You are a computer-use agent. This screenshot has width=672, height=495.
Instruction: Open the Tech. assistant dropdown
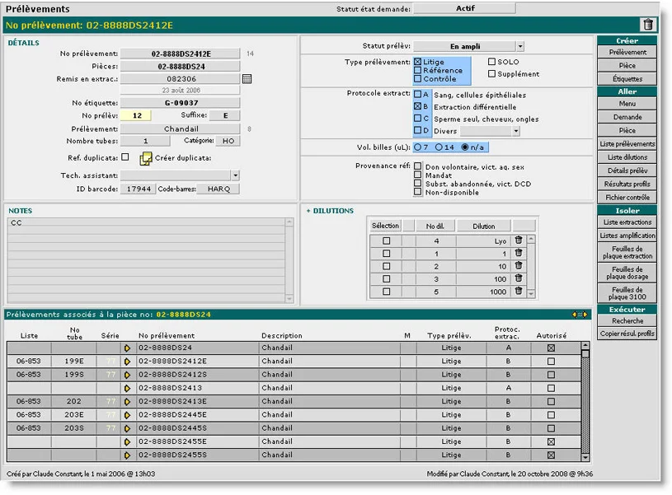coord(235,175)
